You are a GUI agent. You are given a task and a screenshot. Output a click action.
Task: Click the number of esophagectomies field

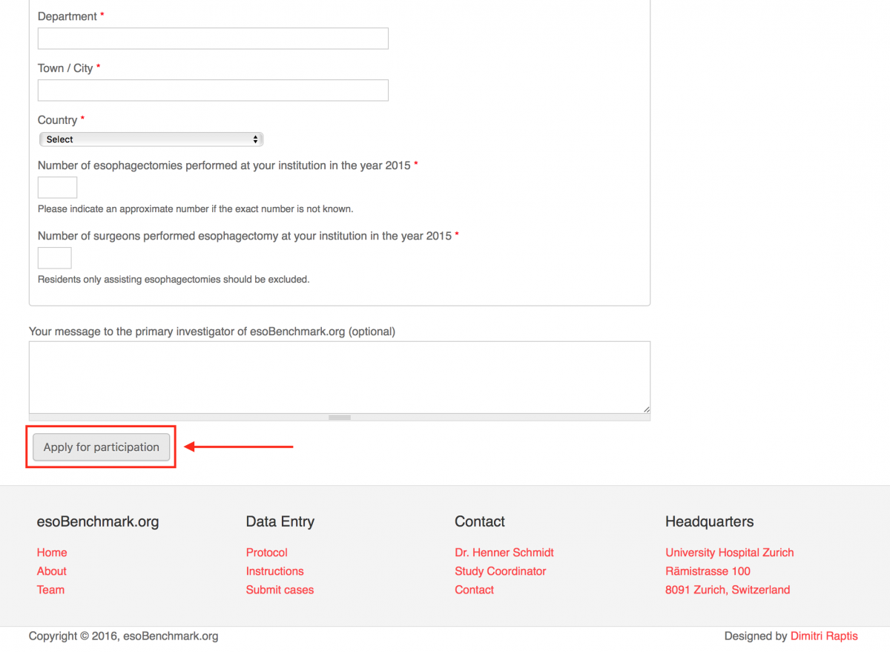(x=57, y=188)
